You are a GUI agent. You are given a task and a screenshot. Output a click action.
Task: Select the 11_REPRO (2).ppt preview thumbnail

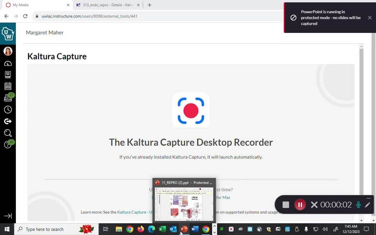coord(184,204)
